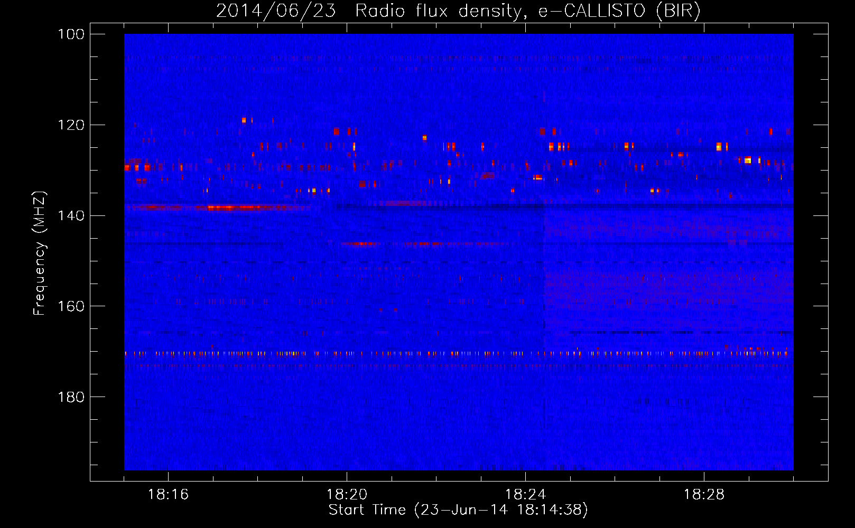Click the 18:16 time tick label
Viewport: 855px width, 528px height.
coord(168,495)
